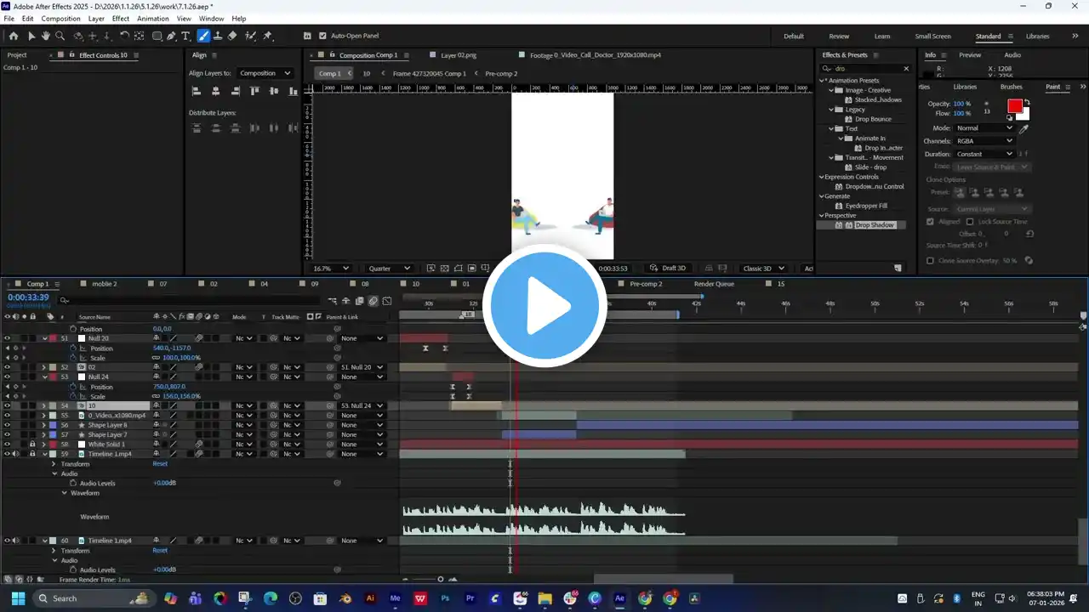Open the Animation menu
Image resolution: width=1089 pixels, height=612 pixels.
[152, 18]
